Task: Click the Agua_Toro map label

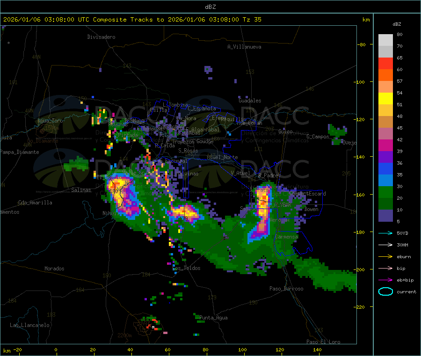Action: pyautogui.click(x=50, y=121)
